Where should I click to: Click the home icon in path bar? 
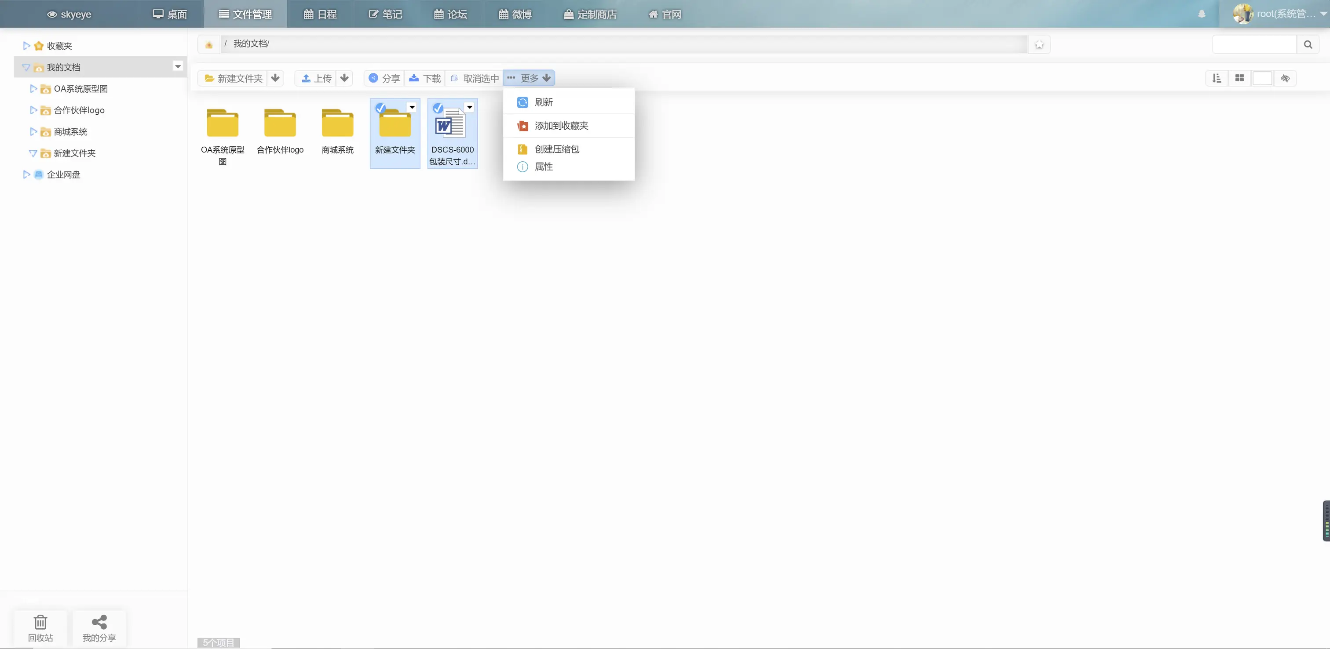[x=209, y=45]
